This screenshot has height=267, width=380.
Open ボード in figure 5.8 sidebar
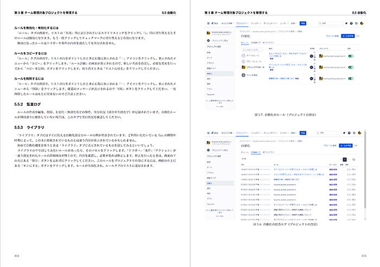(210, 167)
